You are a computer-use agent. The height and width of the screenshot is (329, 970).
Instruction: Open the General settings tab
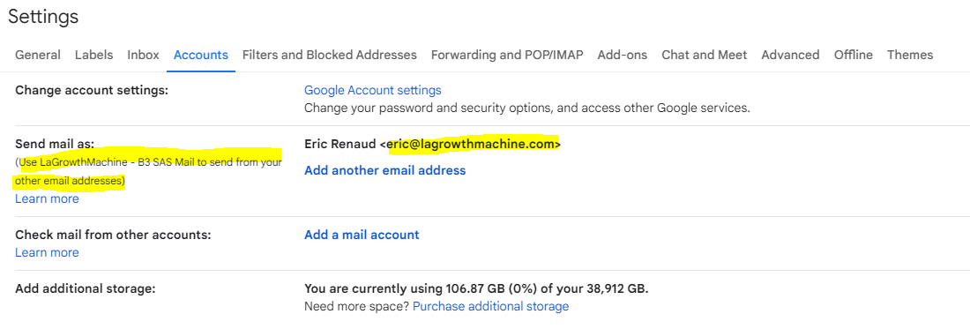[38, 55]
